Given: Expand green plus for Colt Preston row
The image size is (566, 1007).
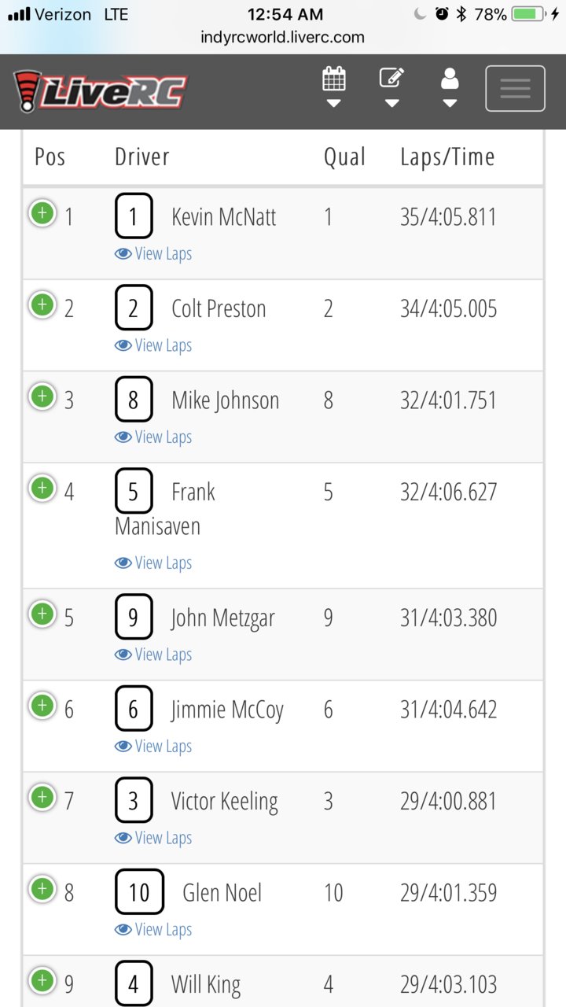Looking at the screenshot, I should [42, 304].
